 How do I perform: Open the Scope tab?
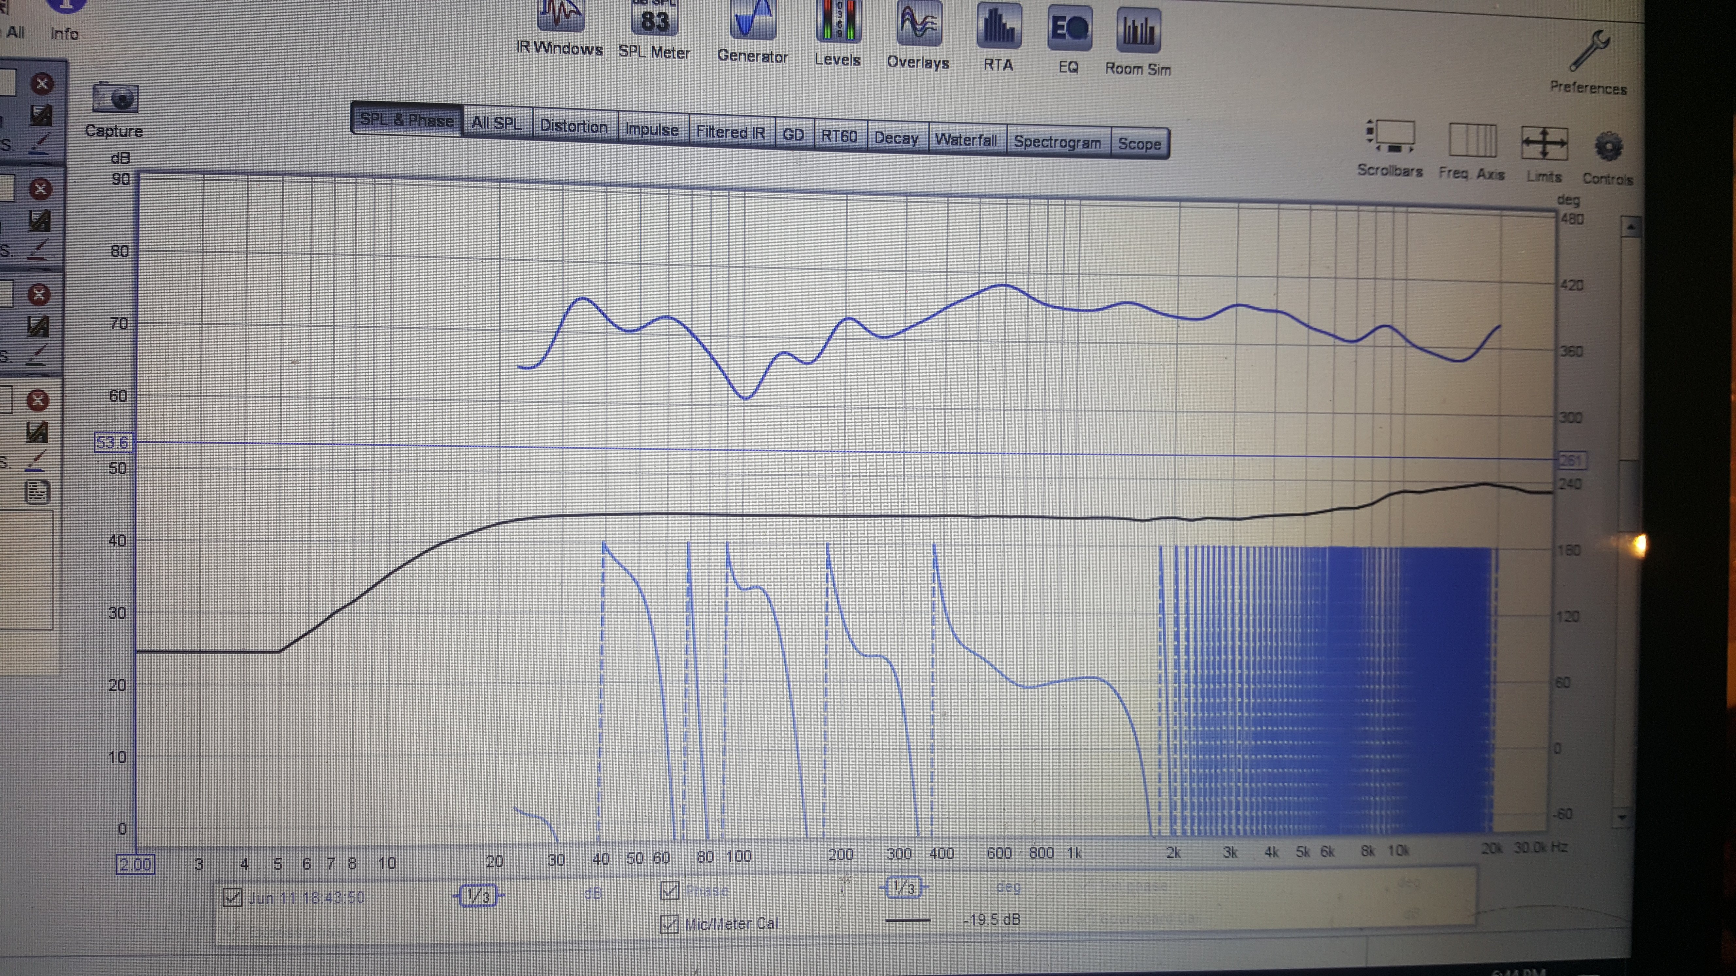pos(1140,144)
